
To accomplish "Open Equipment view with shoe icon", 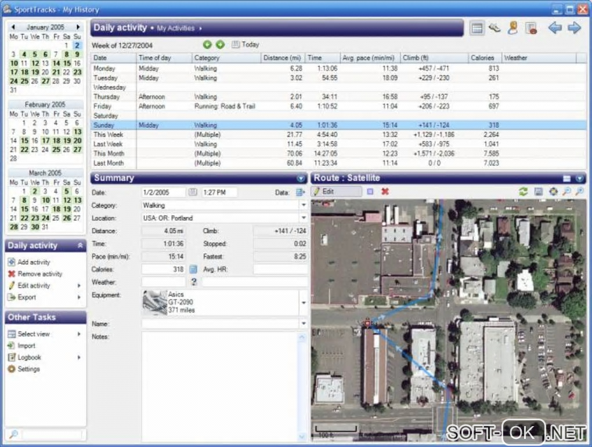I will click(494, 28).
